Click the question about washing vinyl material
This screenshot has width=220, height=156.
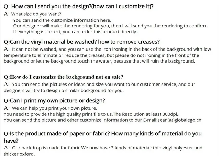[82, 42]
